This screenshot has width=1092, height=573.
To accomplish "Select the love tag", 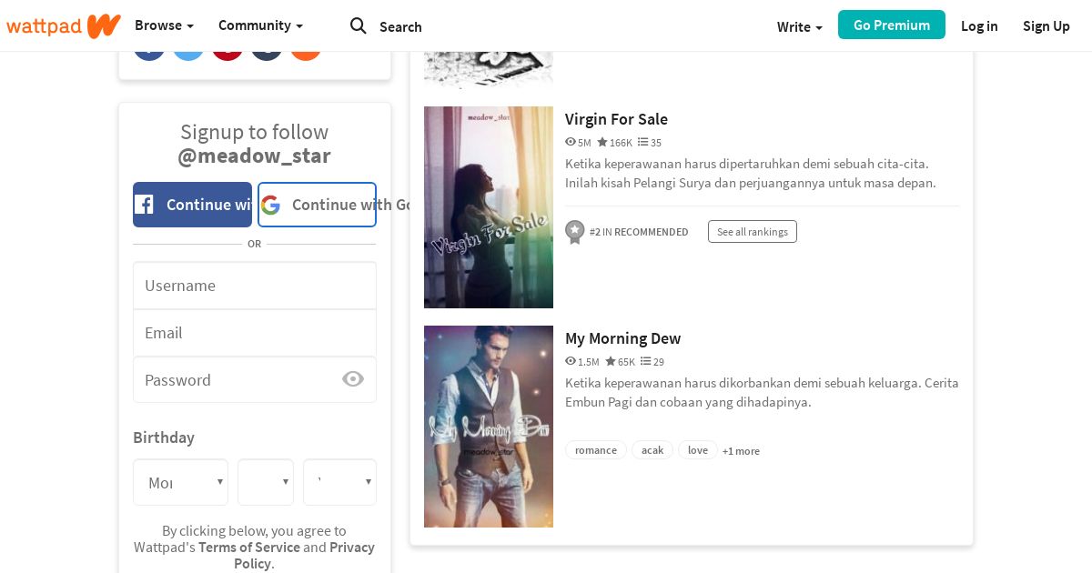I will tap(698, 450).
